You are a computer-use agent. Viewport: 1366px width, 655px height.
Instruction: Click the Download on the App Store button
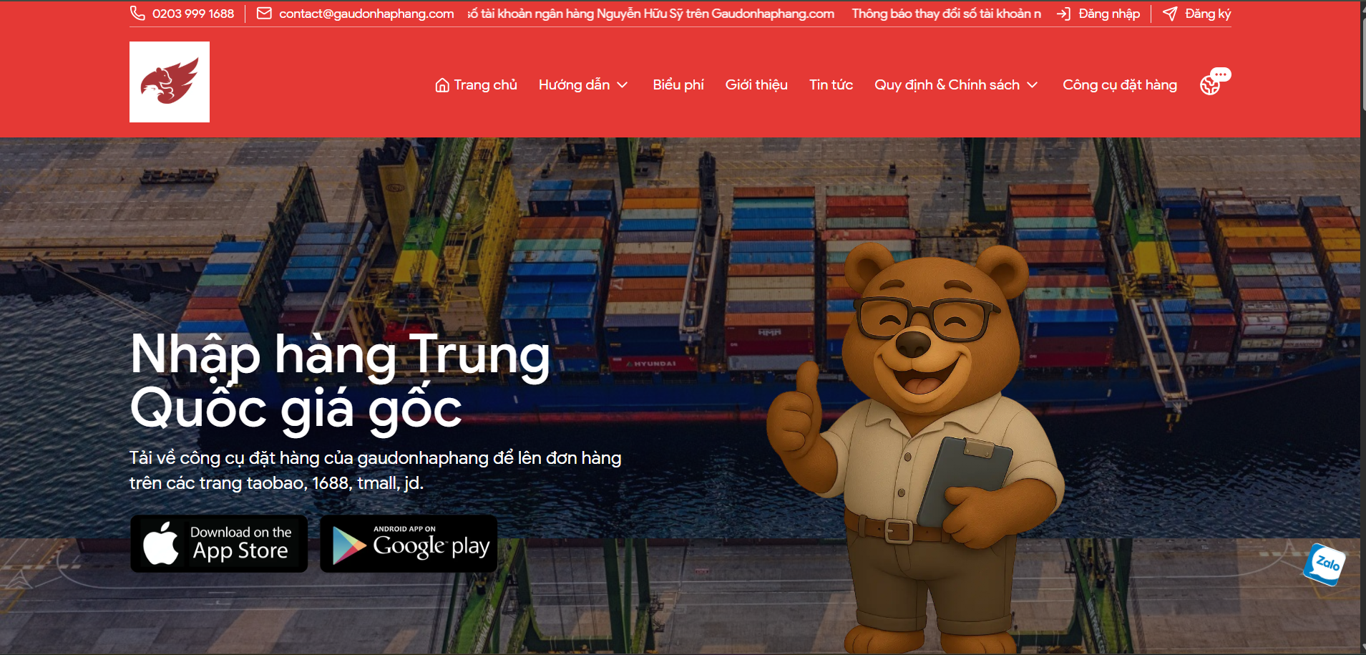pyautogui.click(x=219, y=543)
